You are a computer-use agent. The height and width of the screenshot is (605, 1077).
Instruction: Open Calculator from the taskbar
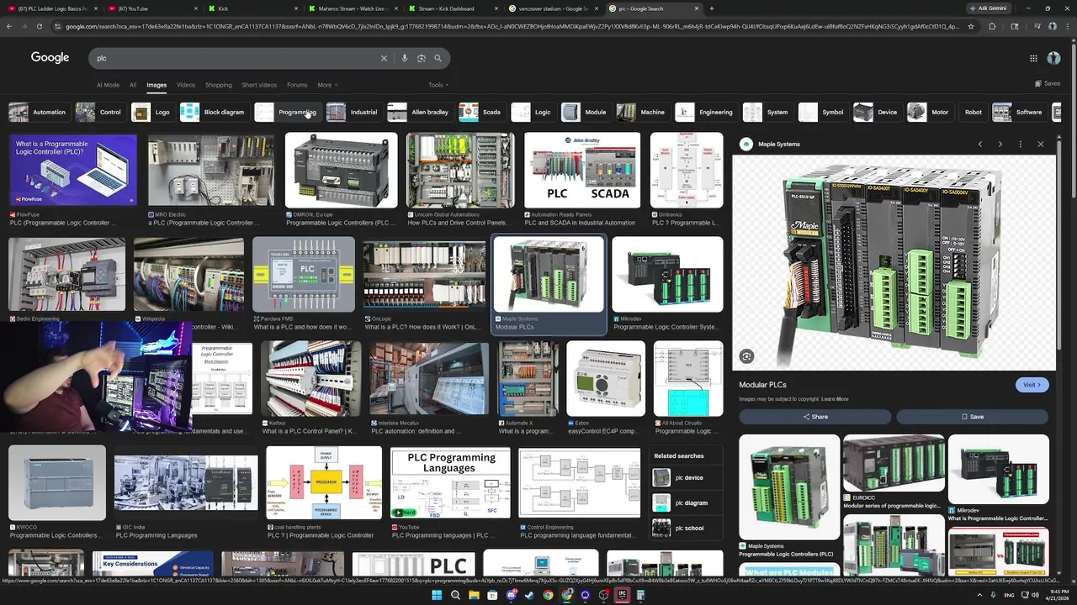(640, 595)
